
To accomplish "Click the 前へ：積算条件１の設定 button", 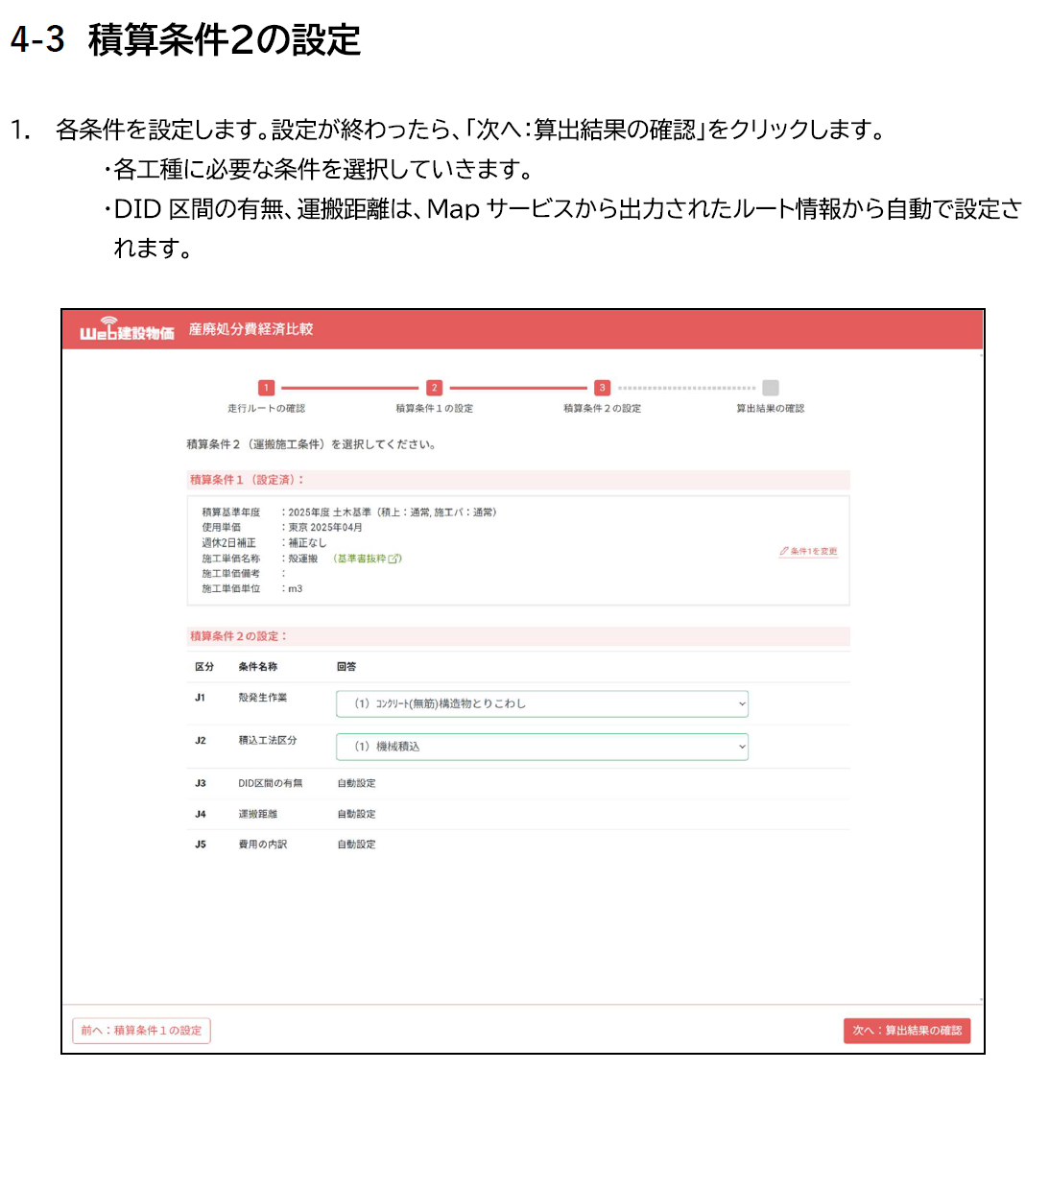I will click(x=141, y=1031).
